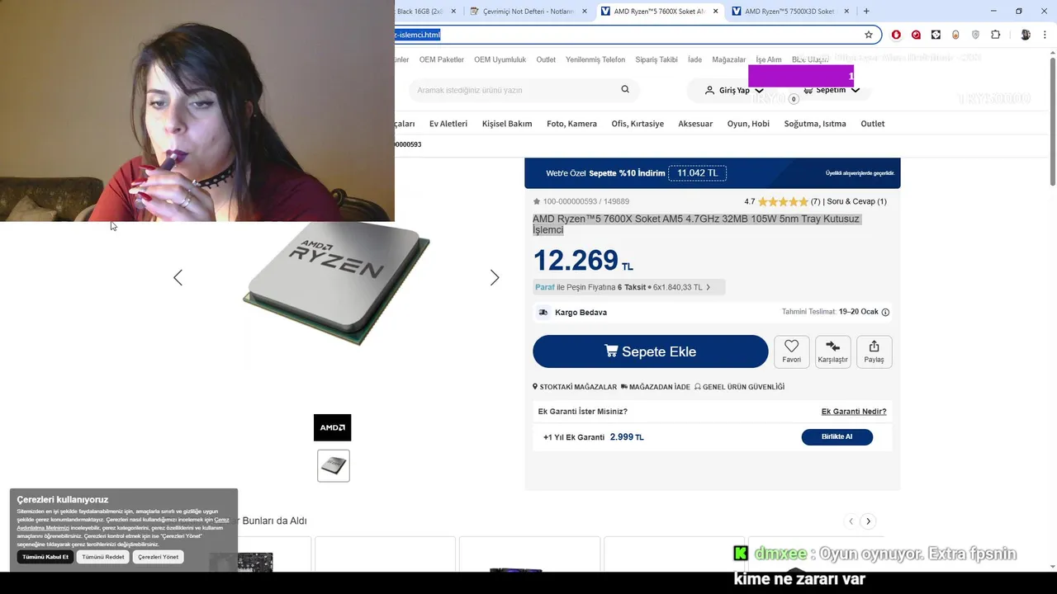Click the OEM Uyumluluk link

point(500,59)
